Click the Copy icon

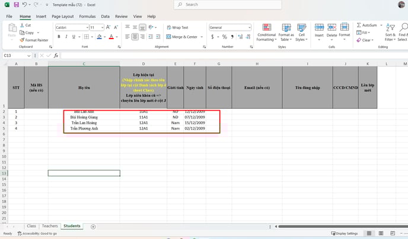coord(22,33)
